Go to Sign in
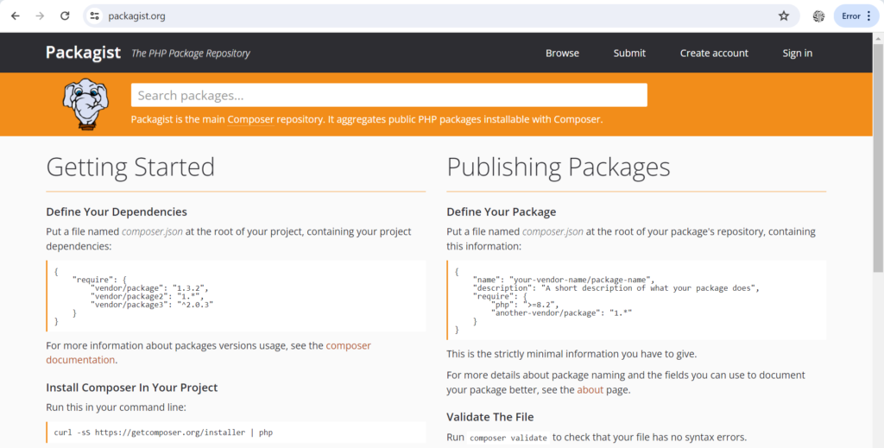Viewport: 884px width, 448px height. tap(797, 53)
